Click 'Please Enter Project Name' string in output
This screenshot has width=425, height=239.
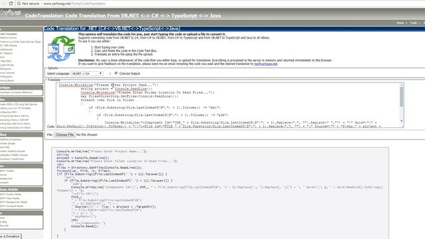117,151
